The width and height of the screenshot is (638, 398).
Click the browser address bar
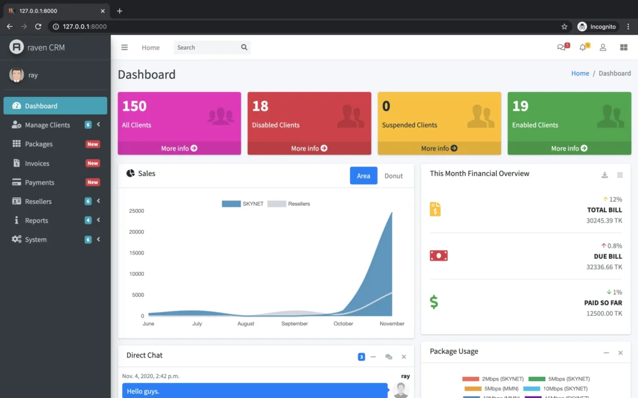click(309, 26)
